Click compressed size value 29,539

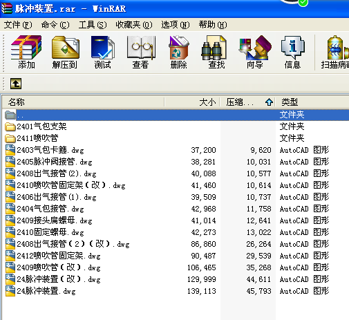pos(258,256)
